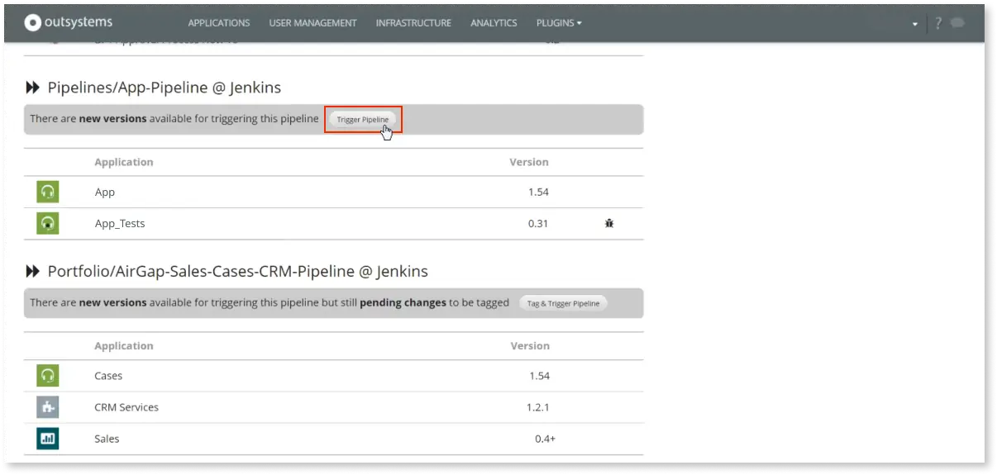Click the Pipelines/App-Pipeline @ Jenkins heading
The width and height of the screenshot is (997, 475).
click(165, 88)
